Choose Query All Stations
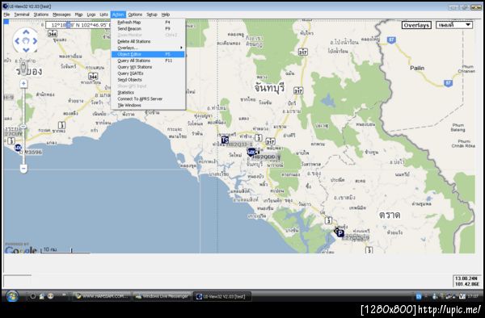This screenshot has width=485, height=318. [148, 61]
